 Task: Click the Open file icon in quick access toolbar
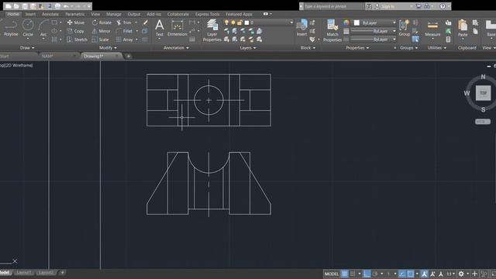[16, 6]
